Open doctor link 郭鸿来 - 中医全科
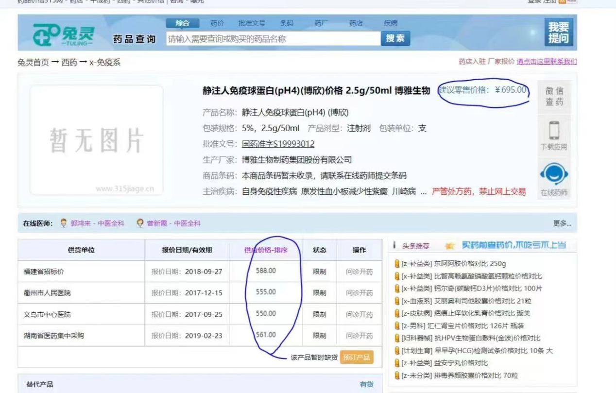Screen dimensions: 616x393 (97, 223)
